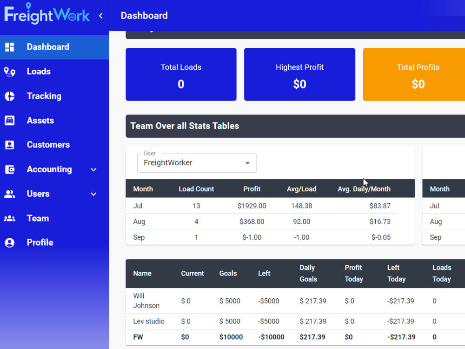This screenshot has height=349, width=465.
Task: Click the User dropdown arrow
Action: point(247,163)
